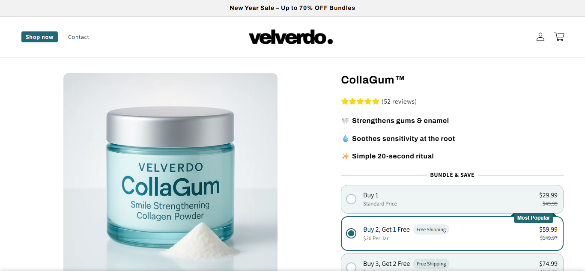Open the shopping cart icon
The image size is (585, 271).
[x=559, y=37]
